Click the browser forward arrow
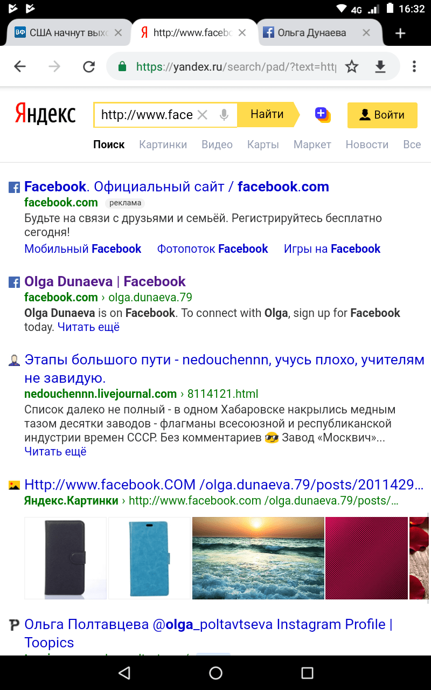431x690 pixels. click(54, 66)
